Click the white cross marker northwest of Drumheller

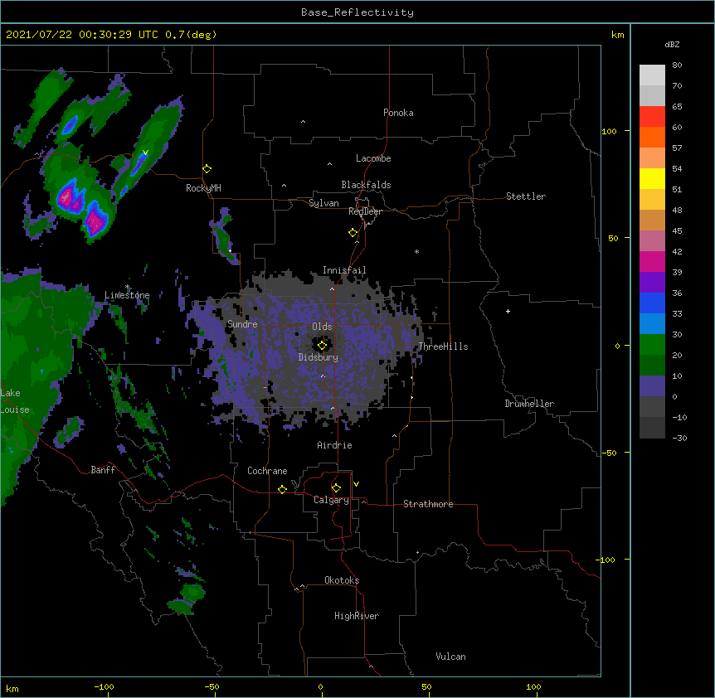coord(508,311)
